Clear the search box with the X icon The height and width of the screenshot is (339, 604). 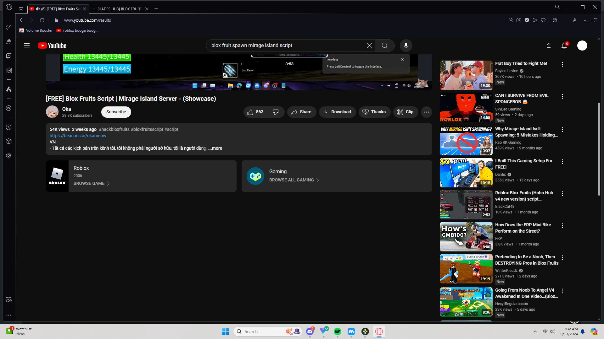[x=370, y=46]
